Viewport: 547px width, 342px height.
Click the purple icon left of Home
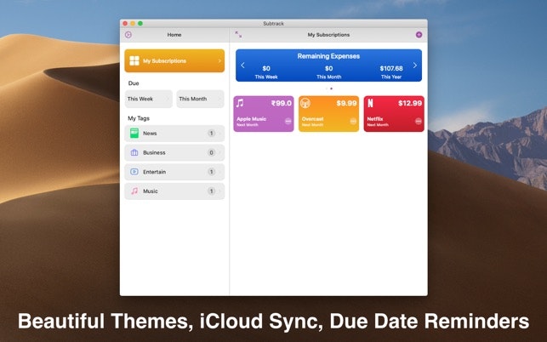click(128, 35)
